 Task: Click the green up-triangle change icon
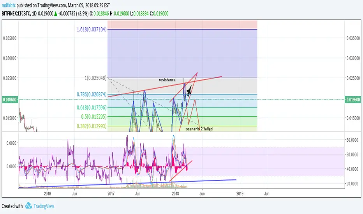tap(56, 14)
